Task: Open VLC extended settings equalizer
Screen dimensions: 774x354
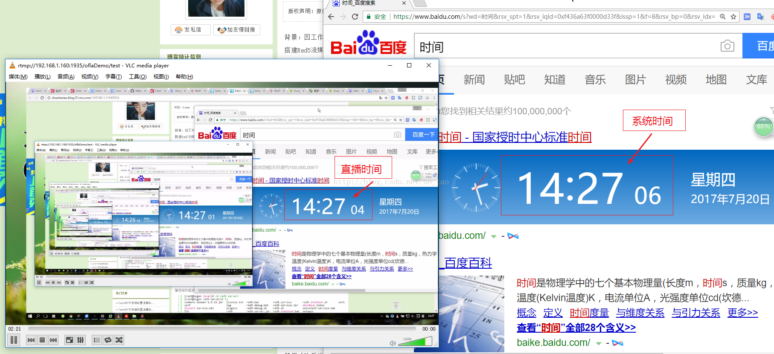Action: pos(80,340)
